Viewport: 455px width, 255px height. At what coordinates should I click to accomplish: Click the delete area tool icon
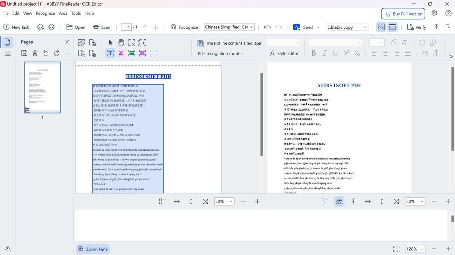[132, 43]
